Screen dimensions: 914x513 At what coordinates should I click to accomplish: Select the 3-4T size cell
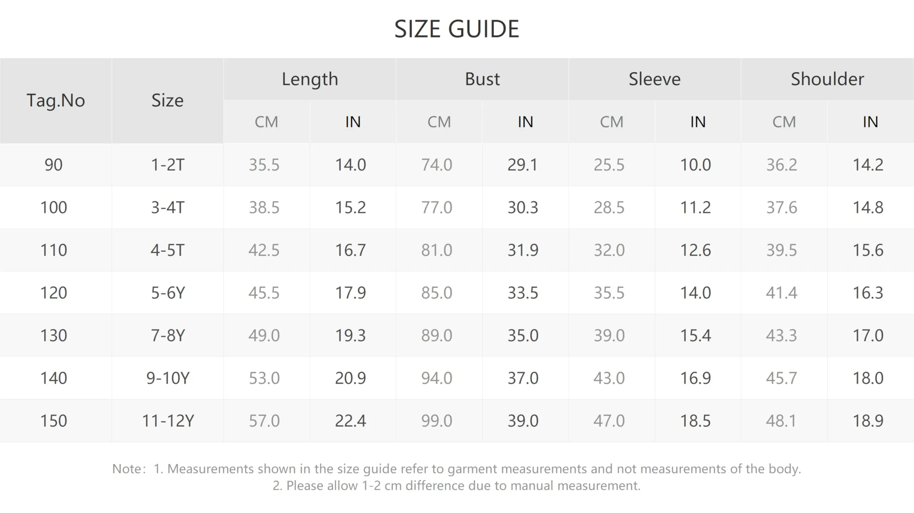pyautogui.click(x=168, y=207)
